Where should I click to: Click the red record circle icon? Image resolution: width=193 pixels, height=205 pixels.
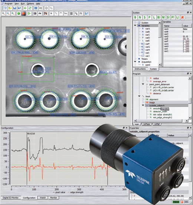tap(23, 13)
